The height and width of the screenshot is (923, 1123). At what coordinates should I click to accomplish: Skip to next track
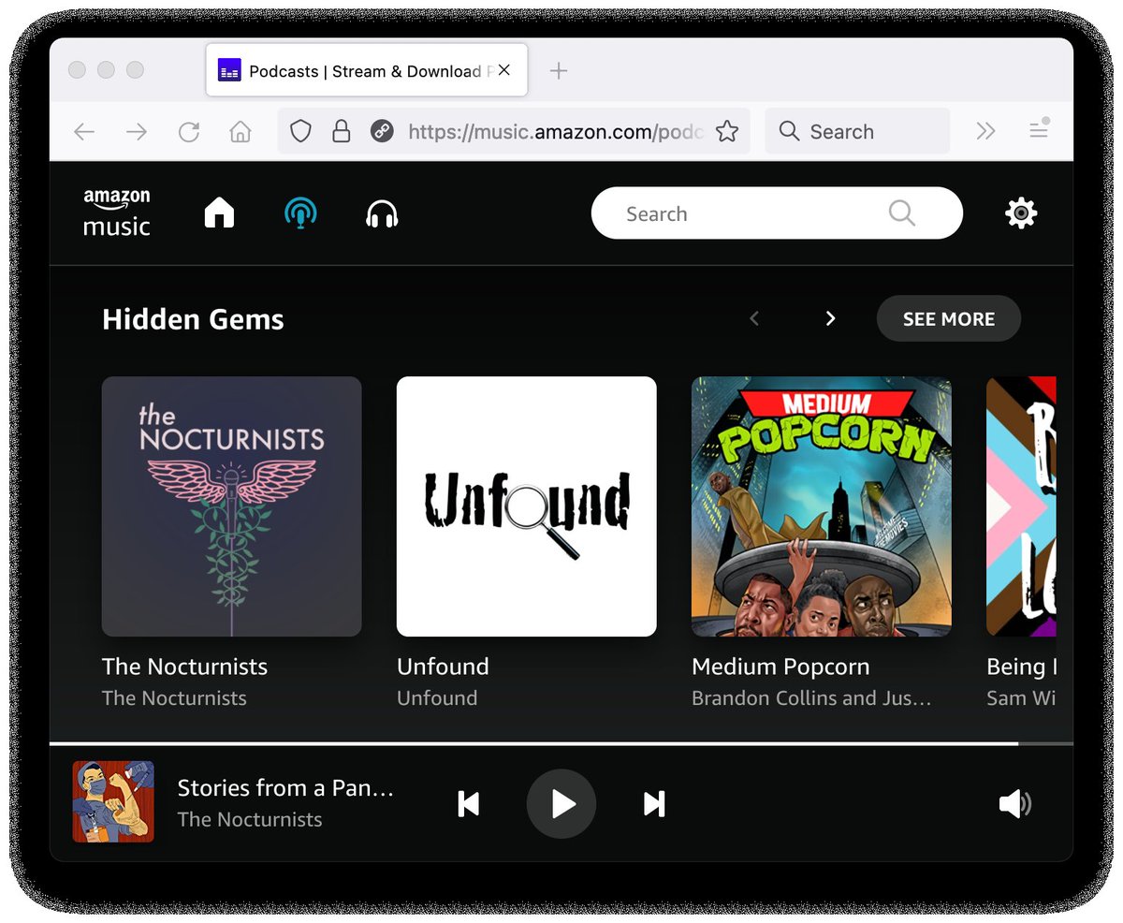point(654,804)
